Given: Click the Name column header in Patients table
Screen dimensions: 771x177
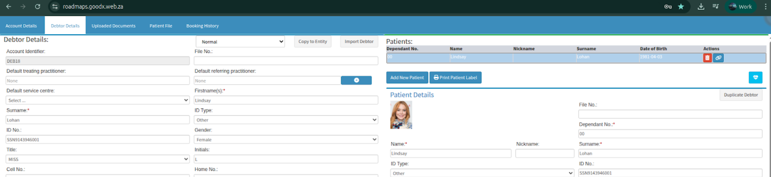Looking at the screenshot, I should click(456, 48).
